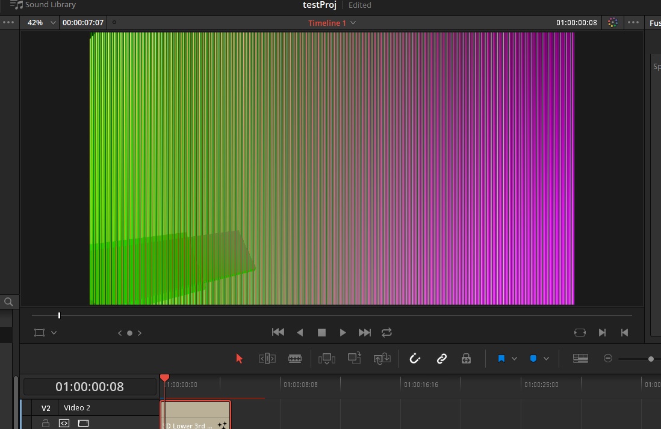Click the viewer timecode 01:00:00:08 at top right
Image resolution: width=661 pixels, height=429 pixels.
[x=576, y=23]
